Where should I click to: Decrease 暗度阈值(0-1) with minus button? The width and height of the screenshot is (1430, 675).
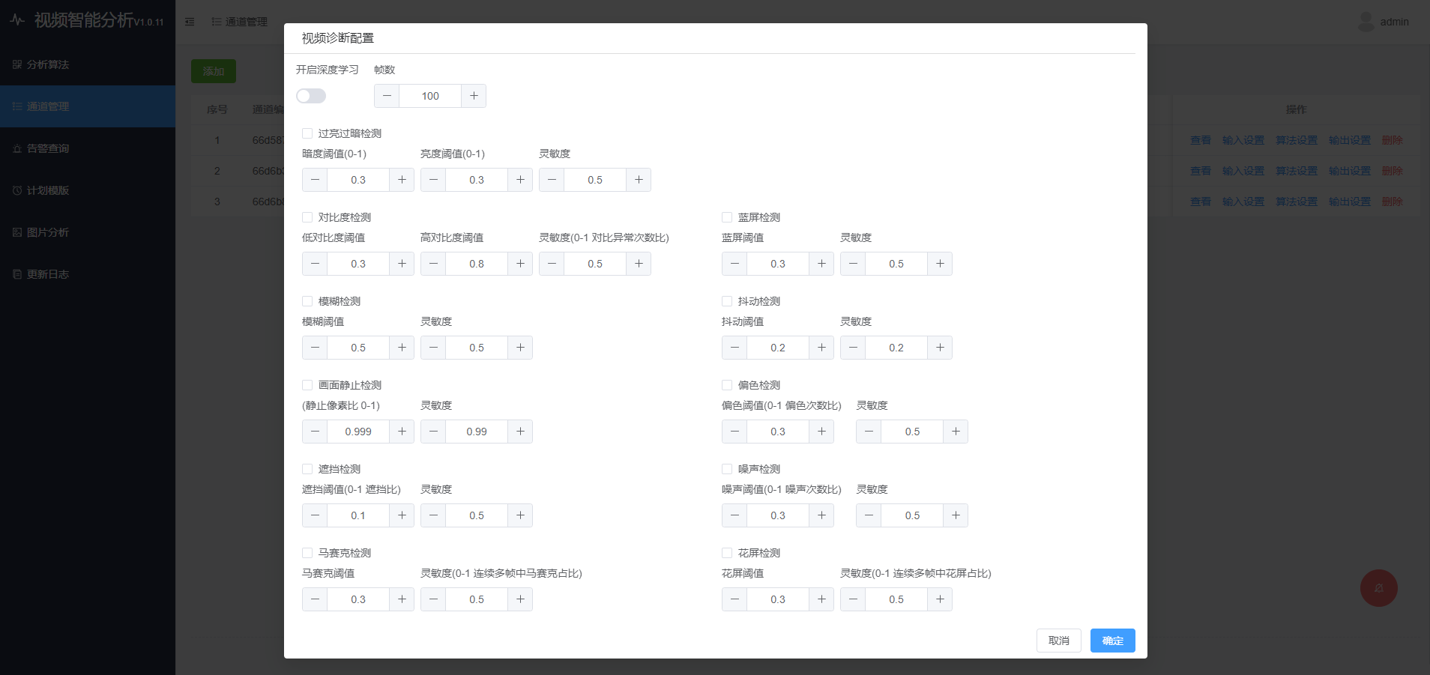[x=315, y=180]
